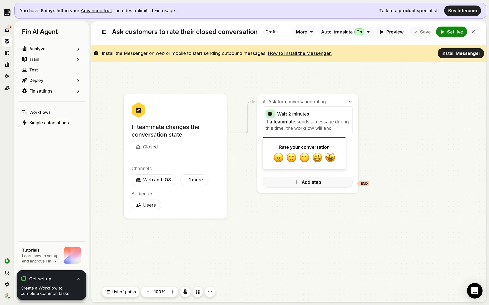Image resolution: width=489 pixels, height=305 pixels.
Task: Click the grid auto-layout icon
Action: coord(198,292)
